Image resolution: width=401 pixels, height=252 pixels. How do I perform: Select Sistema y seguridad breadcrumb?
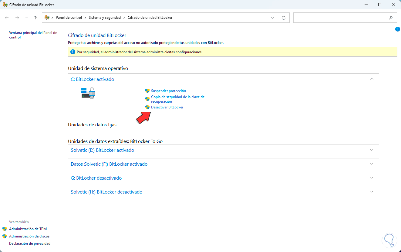pos(105,18)
